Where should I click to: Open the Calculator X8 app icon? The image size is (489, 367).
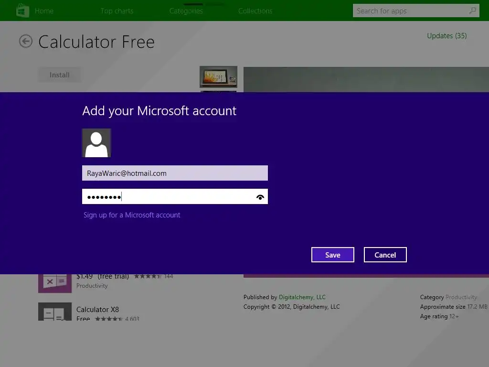(x=55, y=312)
